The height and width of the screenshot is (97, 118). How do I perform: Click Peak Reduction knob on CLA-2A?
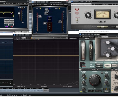pyautogui.click(x=116, y=15)
